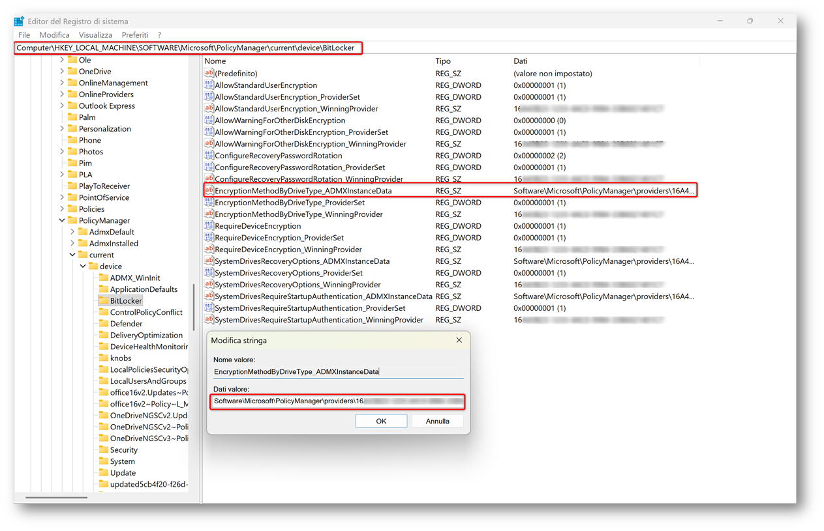The image size is (824, 531).
Task: Collapse the current tree node
Action: tap(73, 255)
